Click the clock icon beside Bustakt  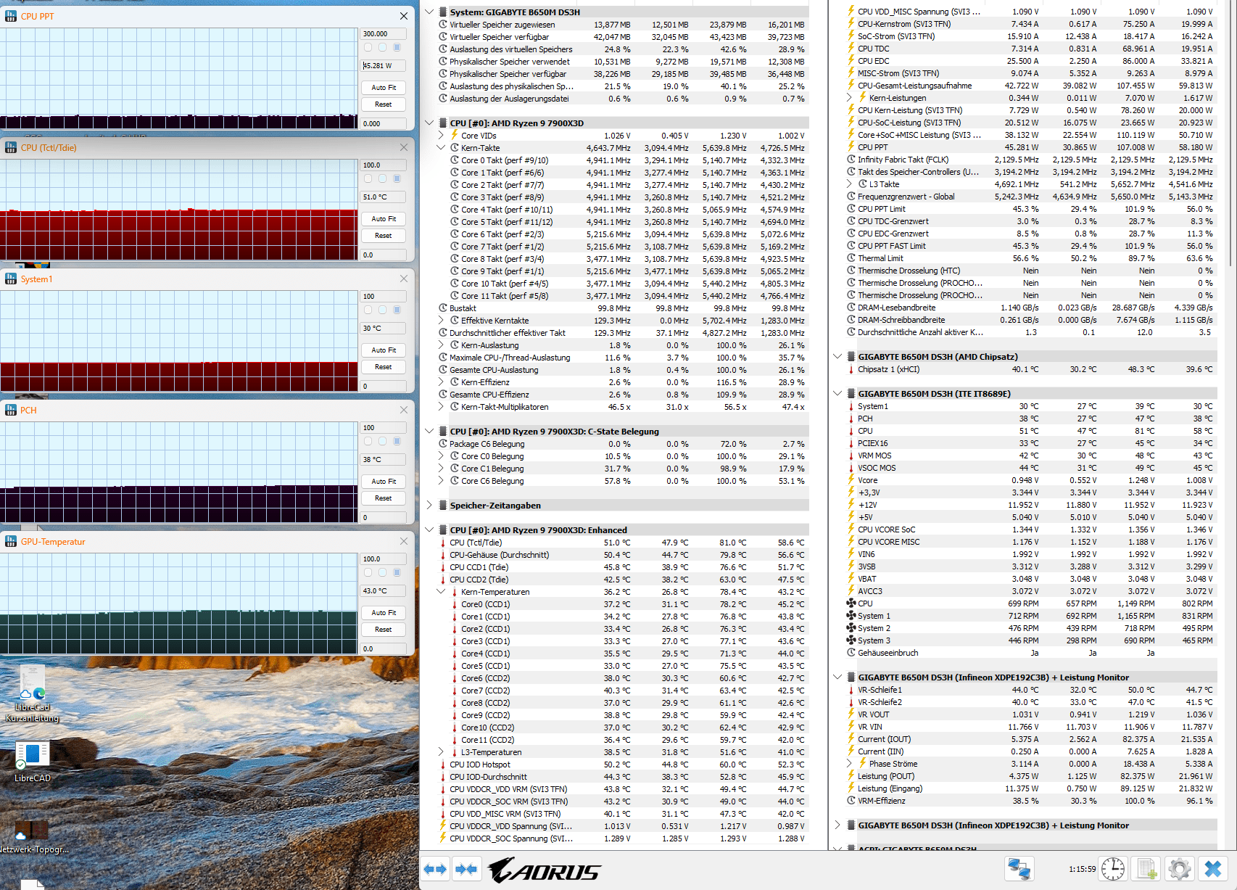pyautogui.click(x=443, y=308)
